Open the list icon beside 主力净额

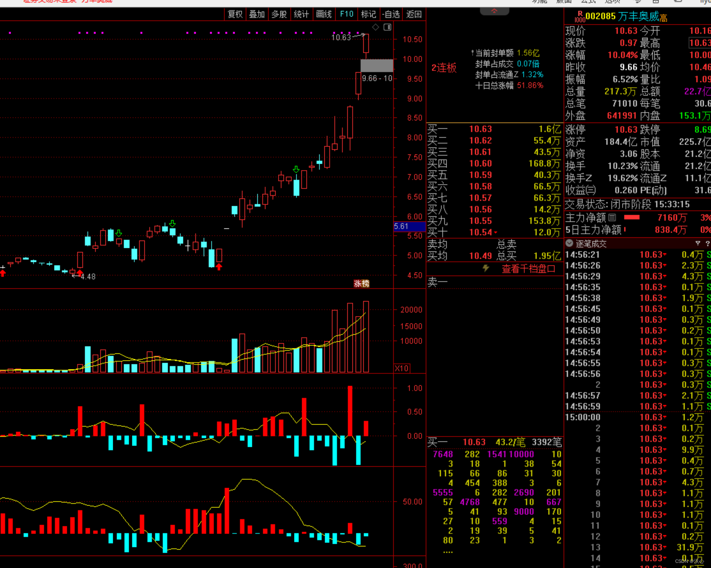(x=612, y=217)
